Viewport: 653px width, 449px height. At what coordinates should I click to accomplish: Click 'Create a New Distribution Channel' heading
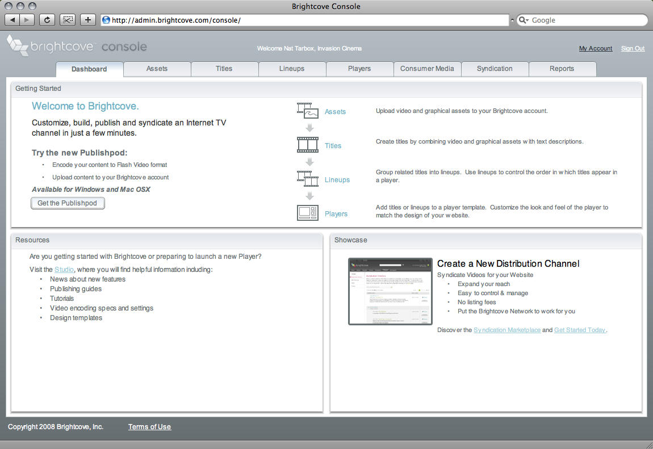pyautogui.click(x=508, y=264)
